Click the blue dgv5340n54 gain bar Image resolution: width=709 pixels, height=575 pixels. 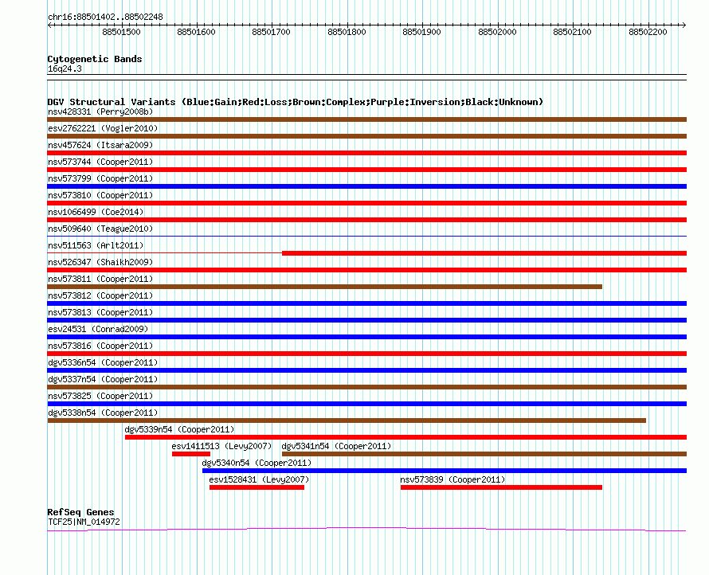click(x=445, y=471)
